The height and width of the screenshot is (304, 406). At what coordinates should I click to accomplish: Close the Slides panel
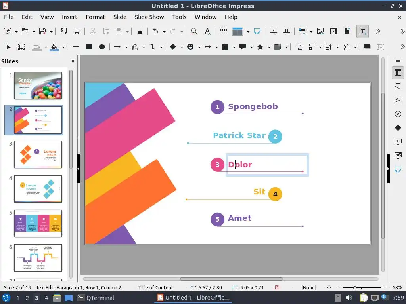73,61
